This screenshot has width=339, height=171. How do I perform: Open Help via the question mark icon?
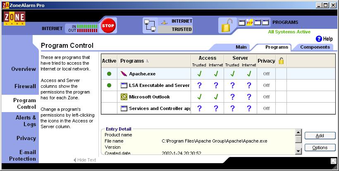click(319, 39)
